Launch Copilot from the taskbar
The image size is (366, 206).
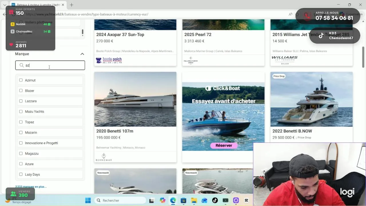(x=162, y=200)
